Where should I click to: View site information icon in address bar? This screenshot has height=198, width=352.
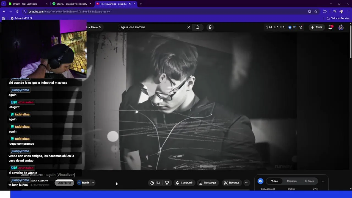point(25,12)
